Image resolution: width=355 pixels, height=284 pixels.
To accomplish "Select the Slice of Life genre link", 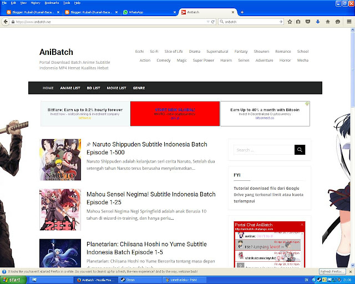I will tap(174, 52).
